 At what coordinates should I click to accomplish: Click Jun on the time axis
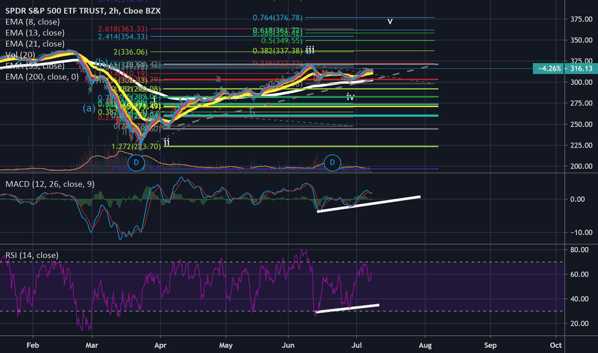click(288, 345)
